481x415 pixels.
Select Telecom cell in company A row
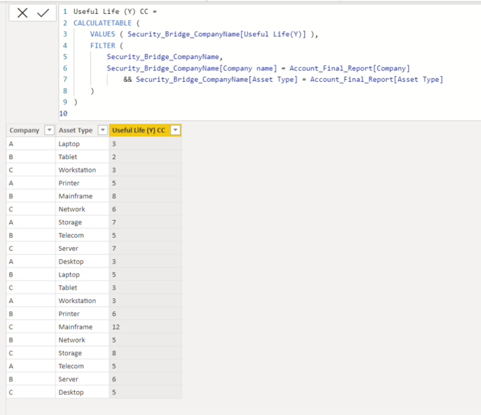click(82, 366)
